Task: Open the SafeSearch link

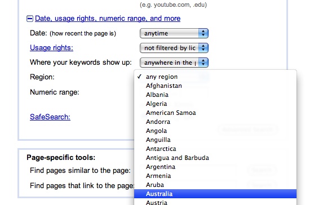Action: [50, 117]
